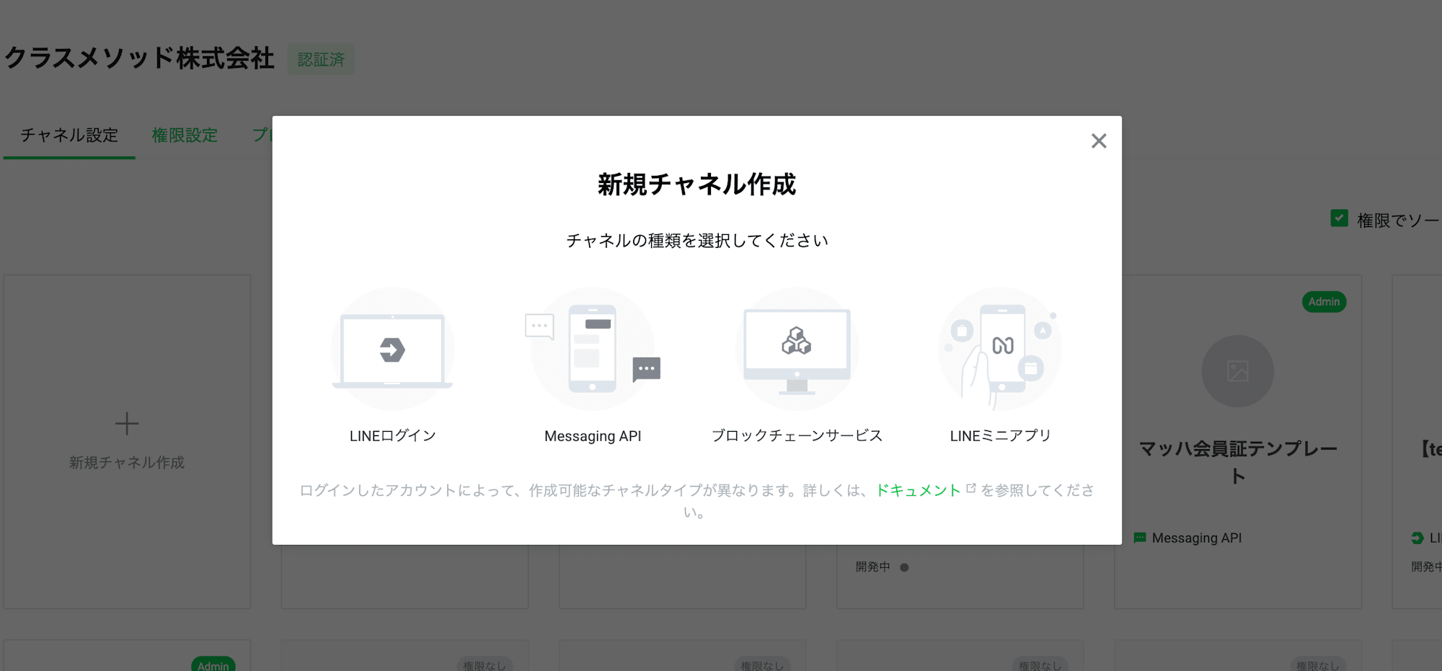
Task: Select the LINEミニアプリ phone icon
Action: (x=1000, y=350)
